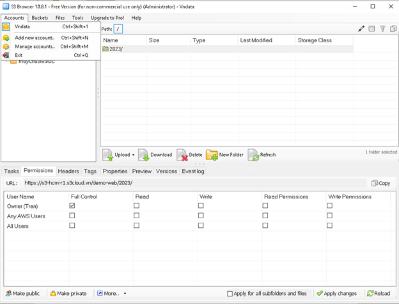This screenshot has height=304, width=399.
Task: Click the pencil edit path icon
Action: click(361, 29)
